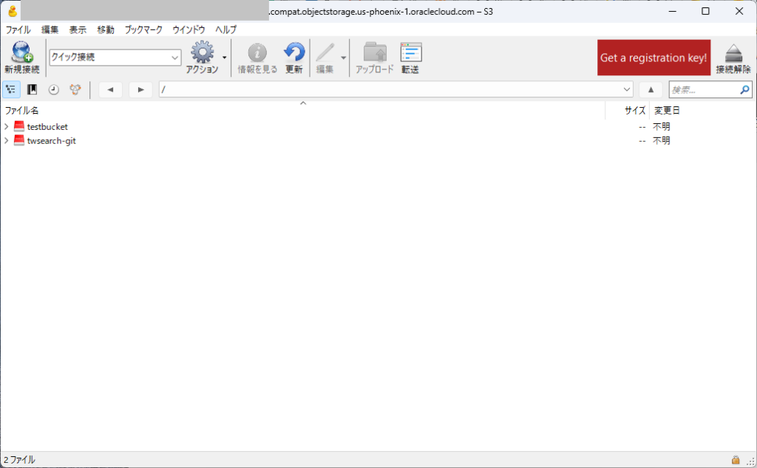Open the アクション gear menu
The height and width of the screenshot is (468, 757).
pos(202,57)
